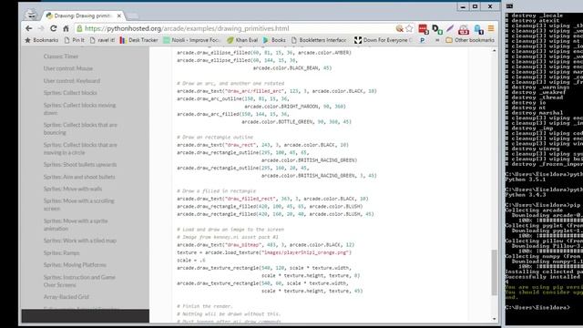Open a new tab

pos(132,15)
